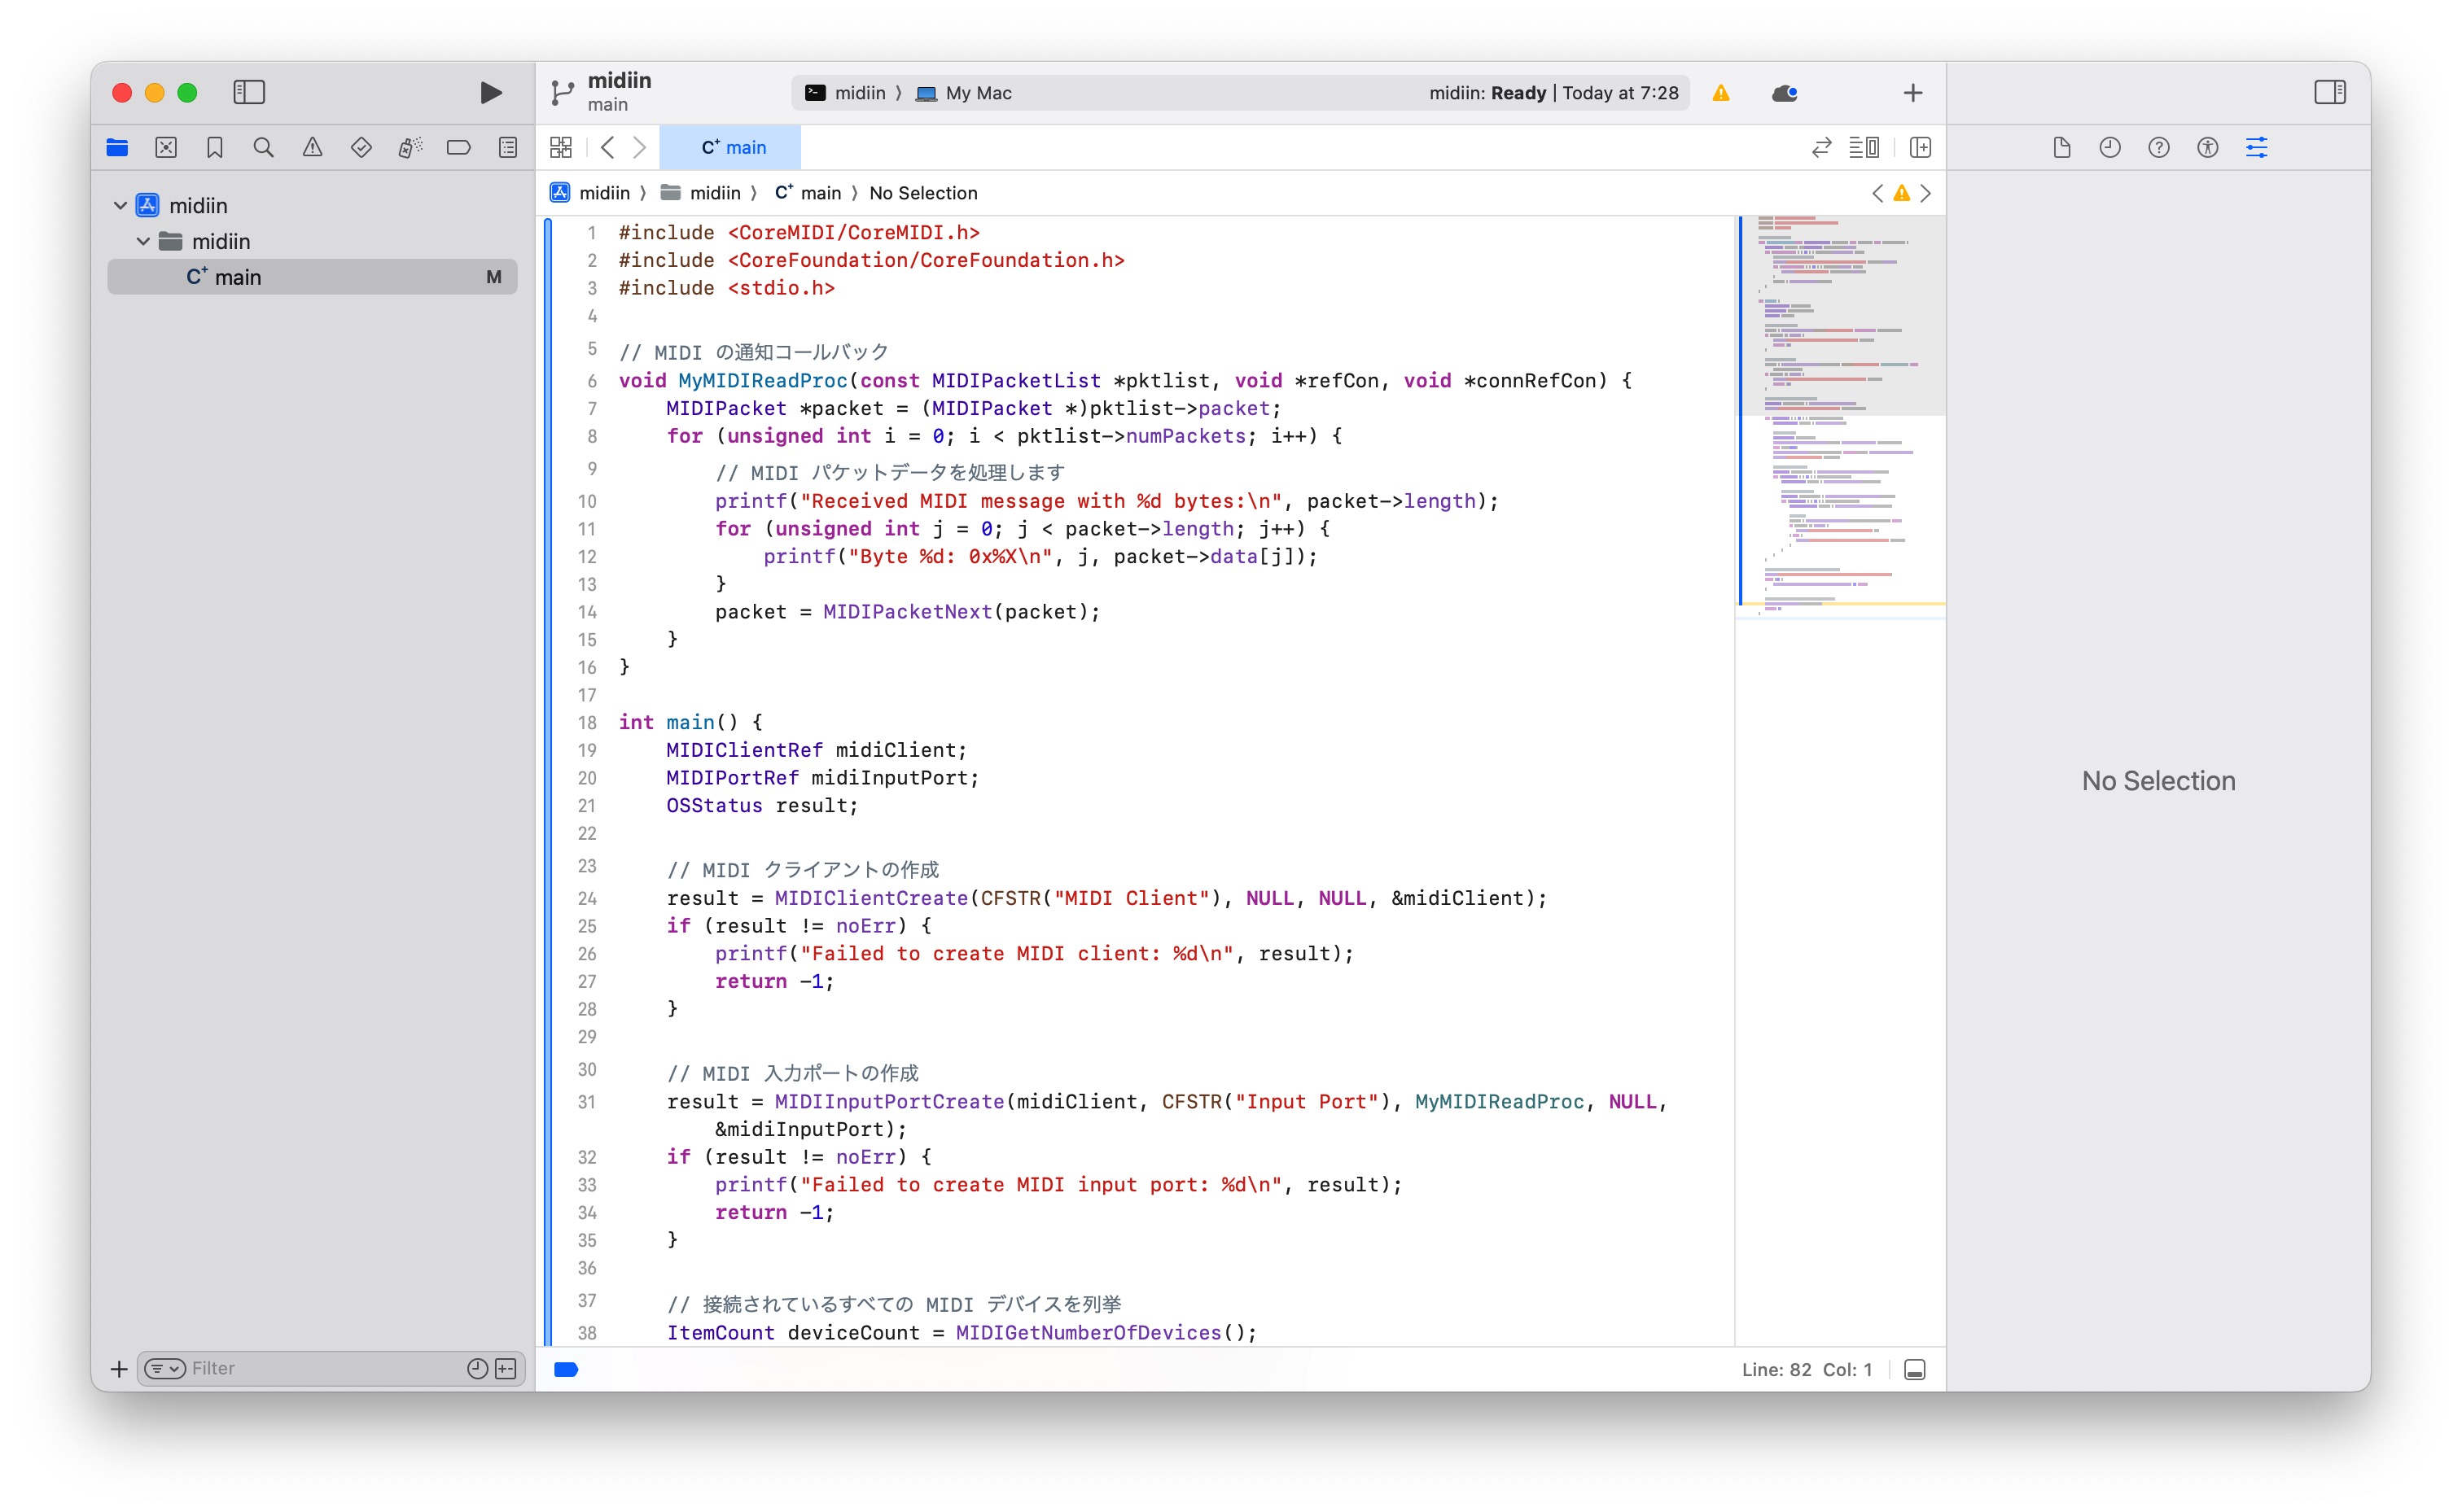Click the related items grid icon
The image size is (2462, 1512).
[x=561, y=148]
